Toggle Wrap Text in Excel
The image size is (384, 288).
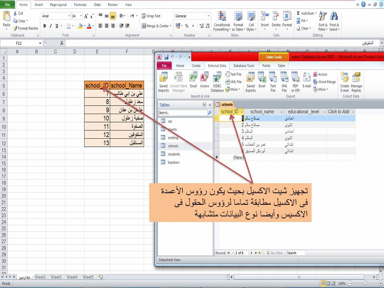[151, 16]
